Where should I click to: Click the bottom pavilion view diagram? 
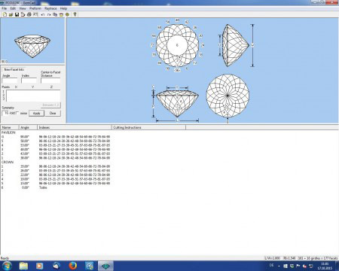pyautogui.click(x=228, y=96)
